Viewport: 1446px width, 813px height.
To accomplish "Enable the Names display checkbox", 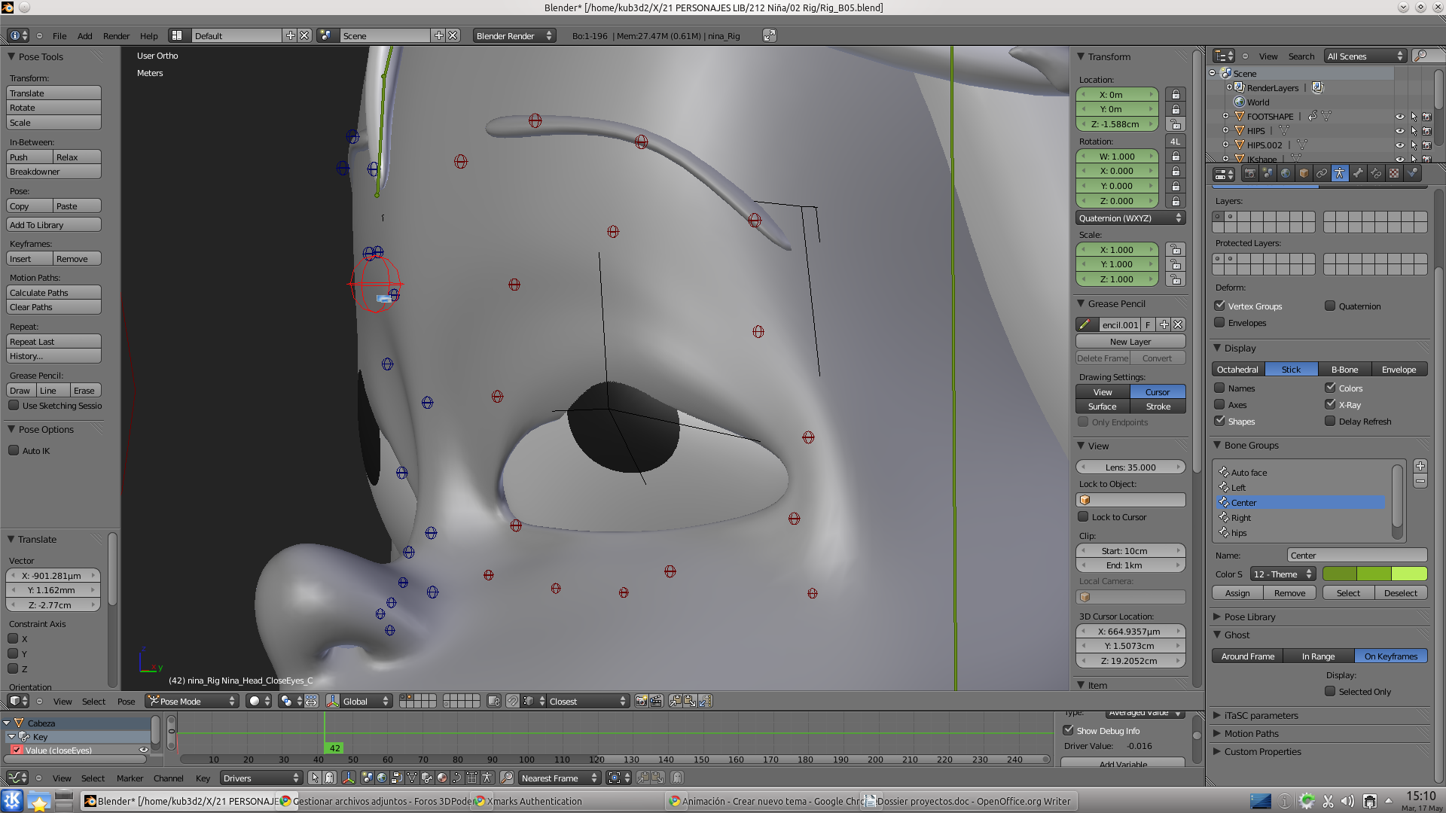I will (x=1219, y=388).
